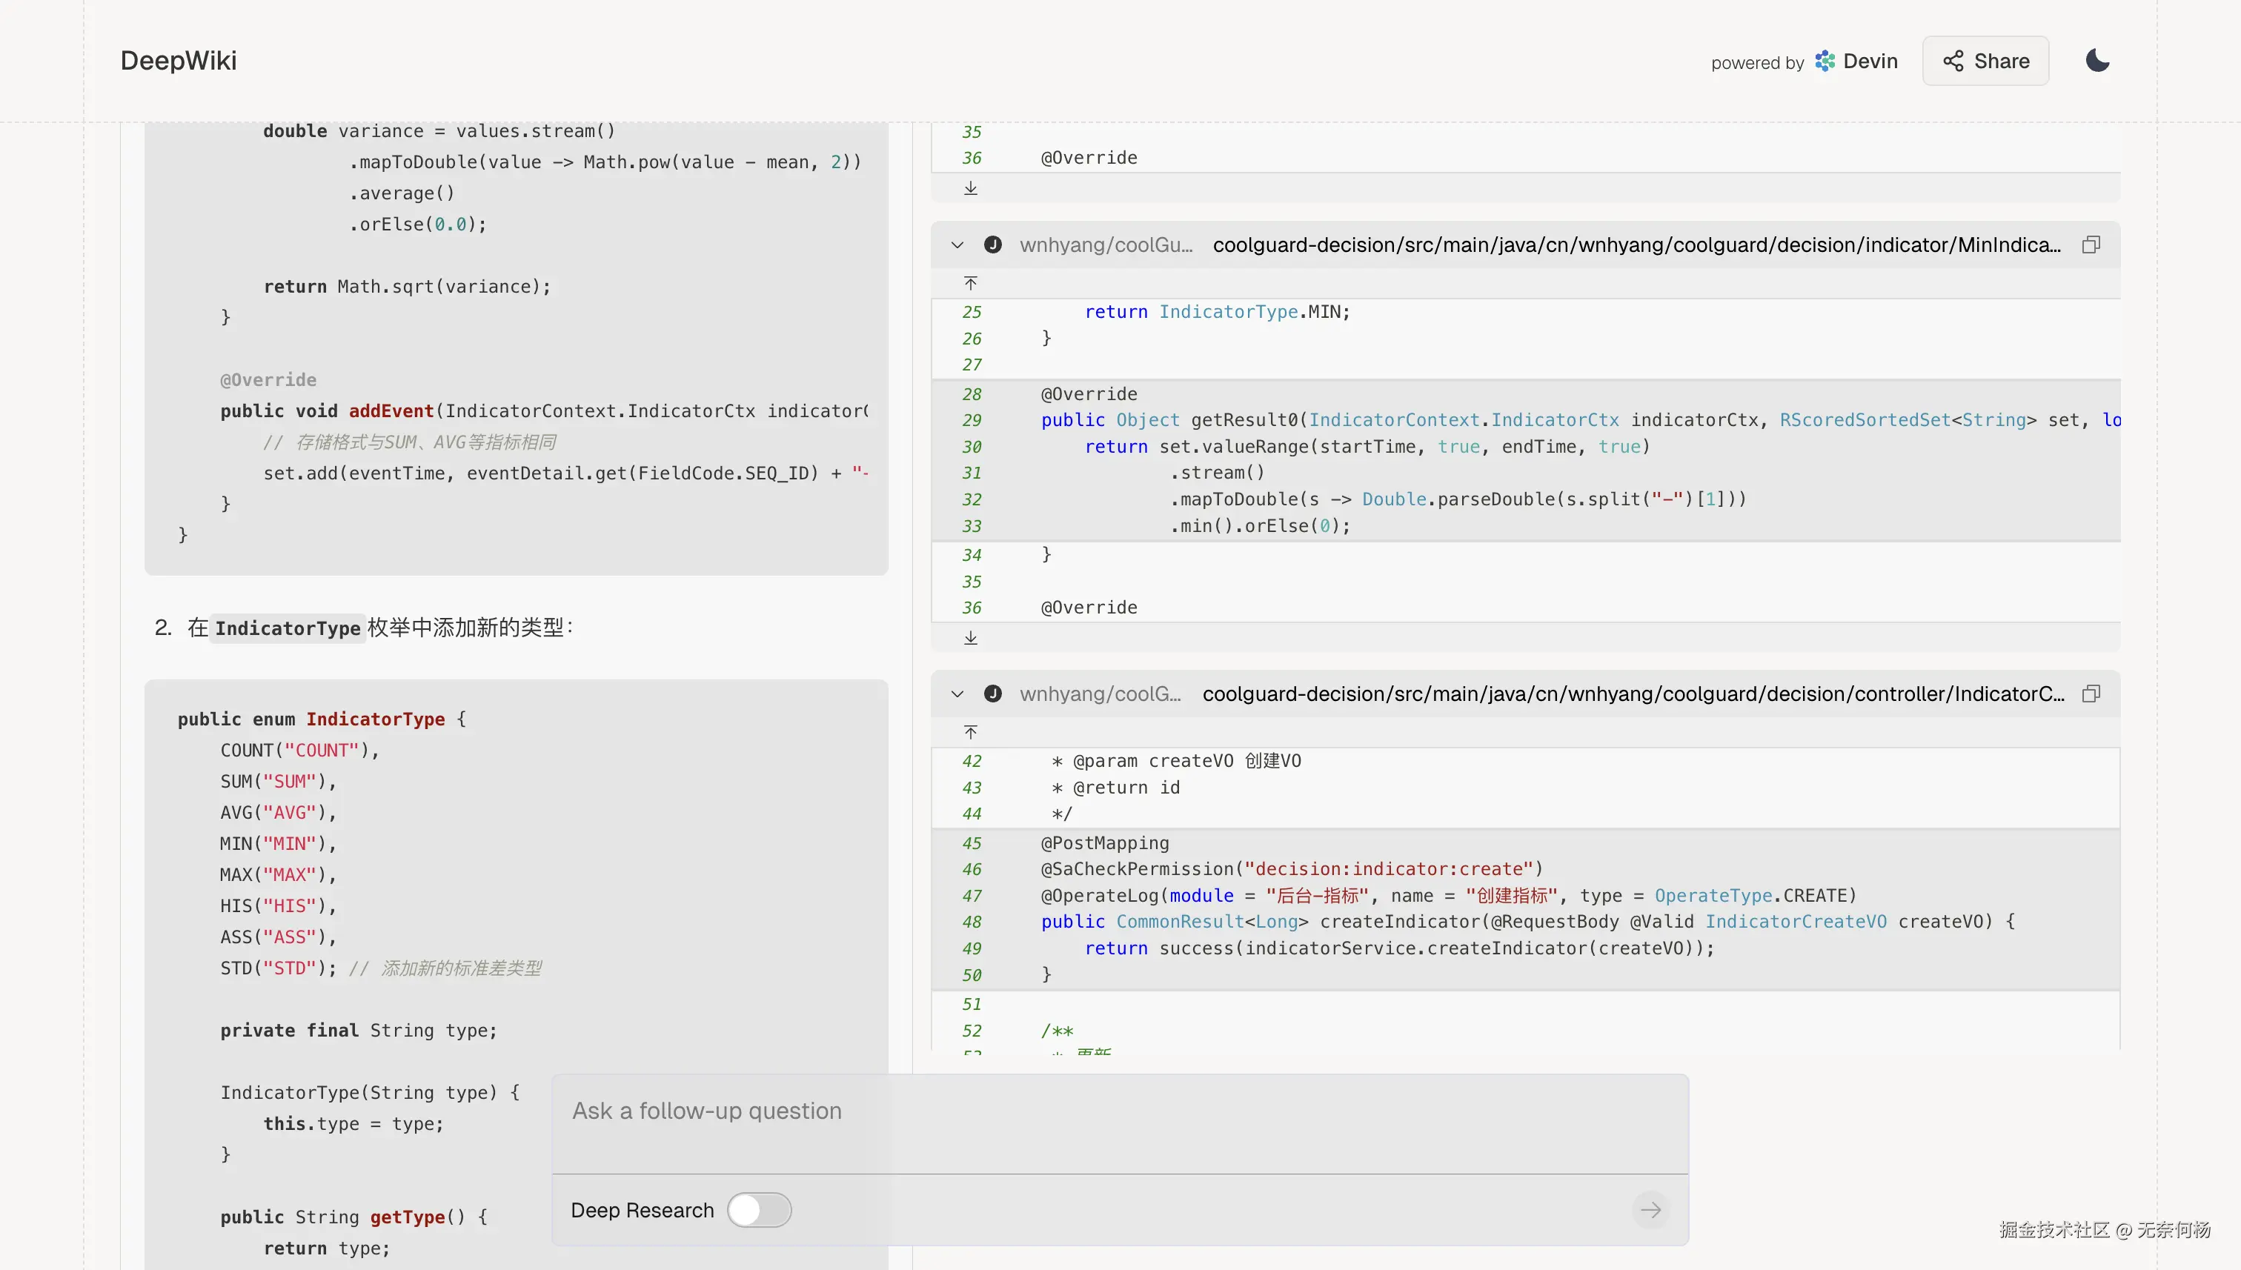Screen dimensions: 2241x1270
Task: Collapse the IndicatorController code snippet
Action: tap(957, 694)
